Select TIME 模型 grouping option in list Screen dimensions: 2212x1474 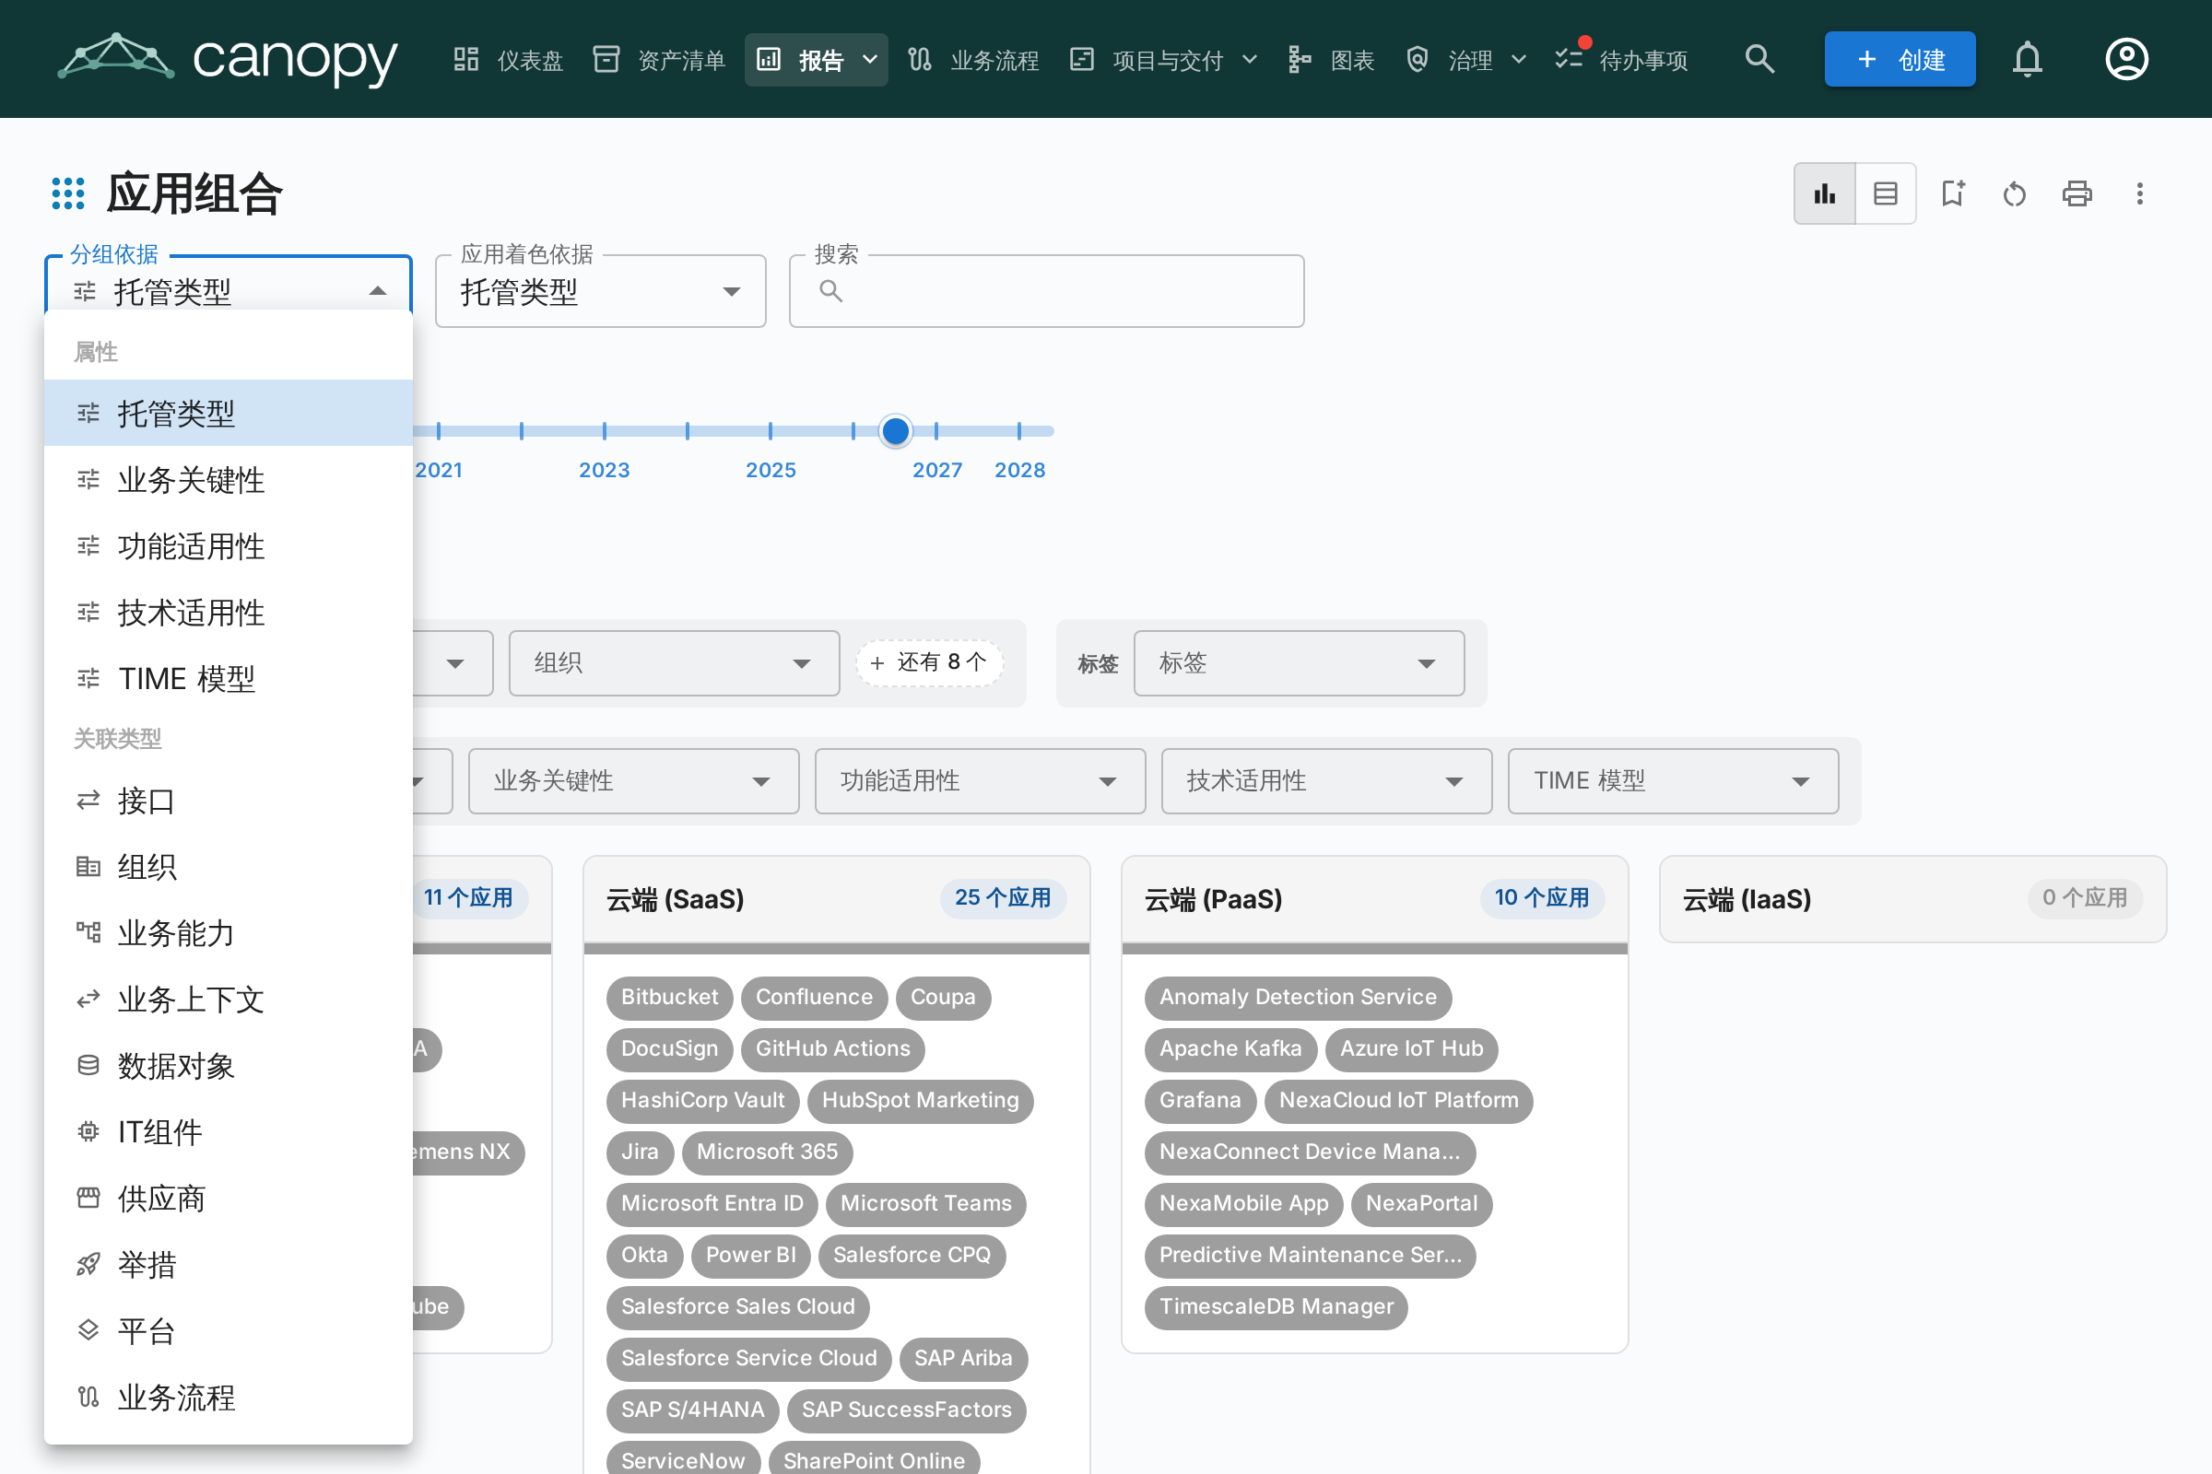pyautogui.click(x=228, y=678)
